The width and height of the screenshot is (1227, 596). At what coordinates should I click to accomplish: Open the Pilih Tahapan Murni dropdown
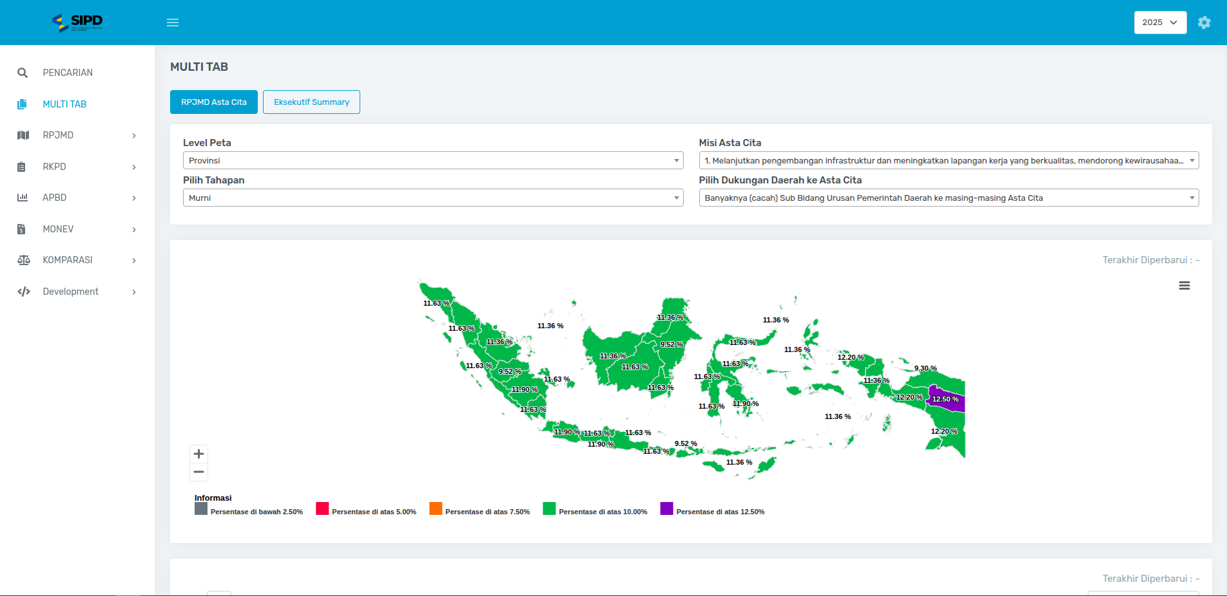pos(432,198)
